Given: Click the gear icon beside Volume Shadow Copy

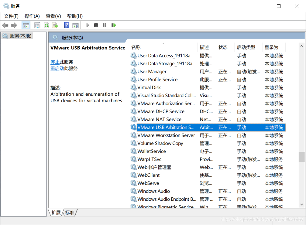Looking at the screenshot, I should coord(133,143).
